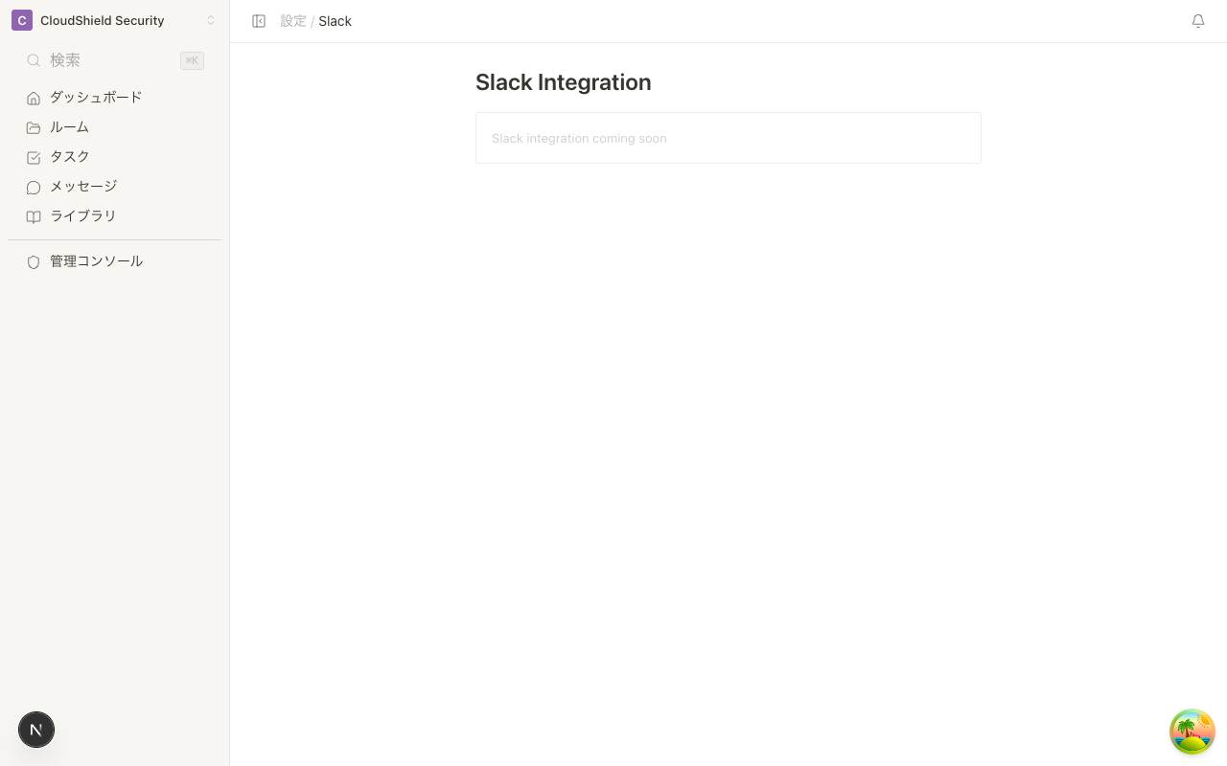Open メッセージ using the chat bubble icon

pos(34,187)
